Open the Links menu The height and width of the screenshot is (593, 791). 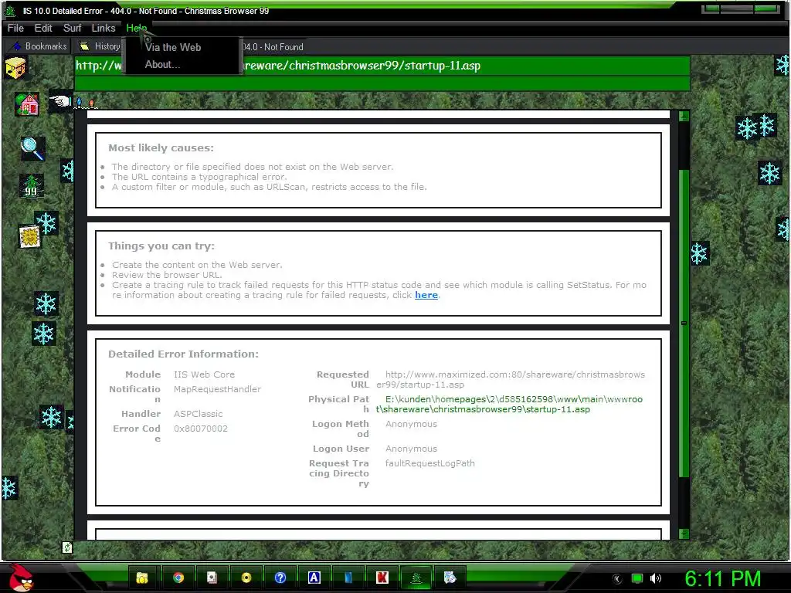(x=104, y=29)
